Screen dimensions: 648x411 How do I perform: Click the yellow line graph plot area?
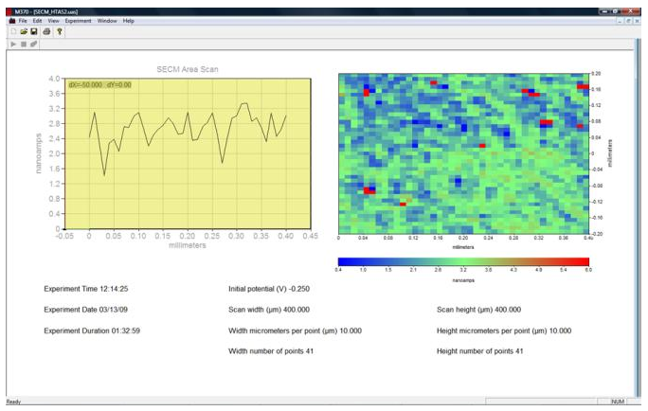tap(180, 153)
